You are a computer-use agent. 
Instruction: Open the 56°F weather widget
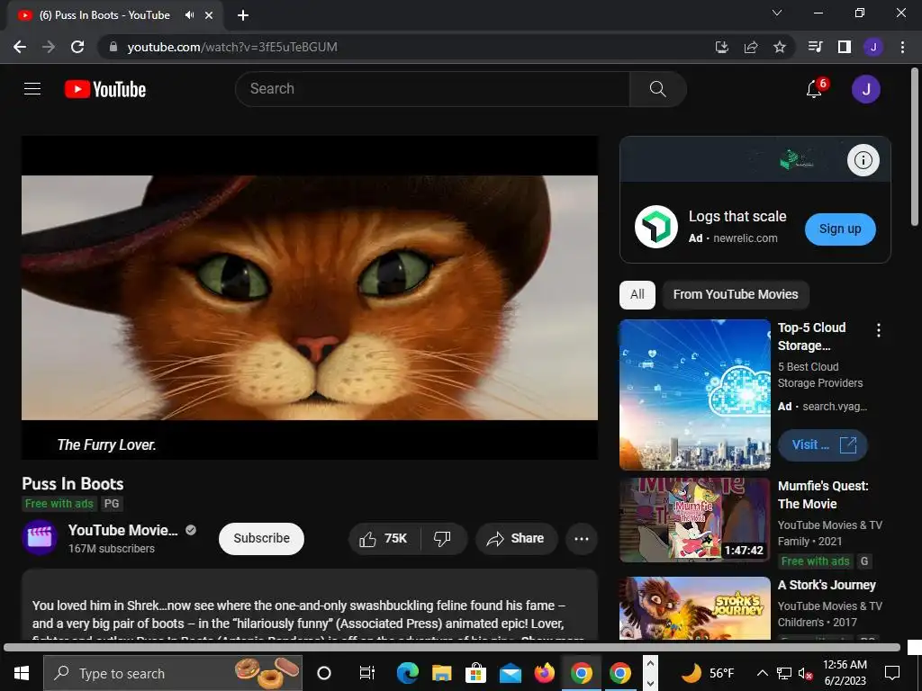708,673
